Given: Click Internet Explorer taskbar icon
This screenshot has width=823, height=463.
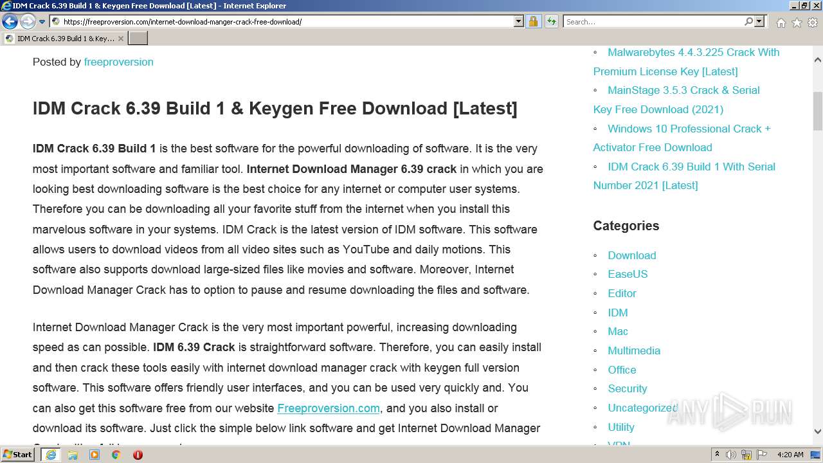Looking at the screenshot, I should tap(50, 455).
